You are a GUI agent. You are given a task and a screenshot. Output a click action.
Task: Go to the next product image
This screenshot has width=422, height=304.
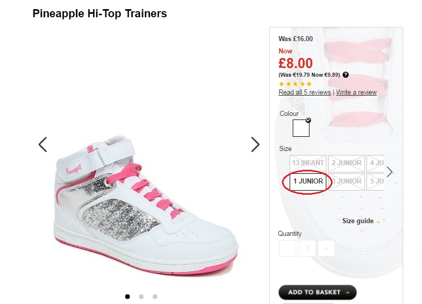point(255,144)
